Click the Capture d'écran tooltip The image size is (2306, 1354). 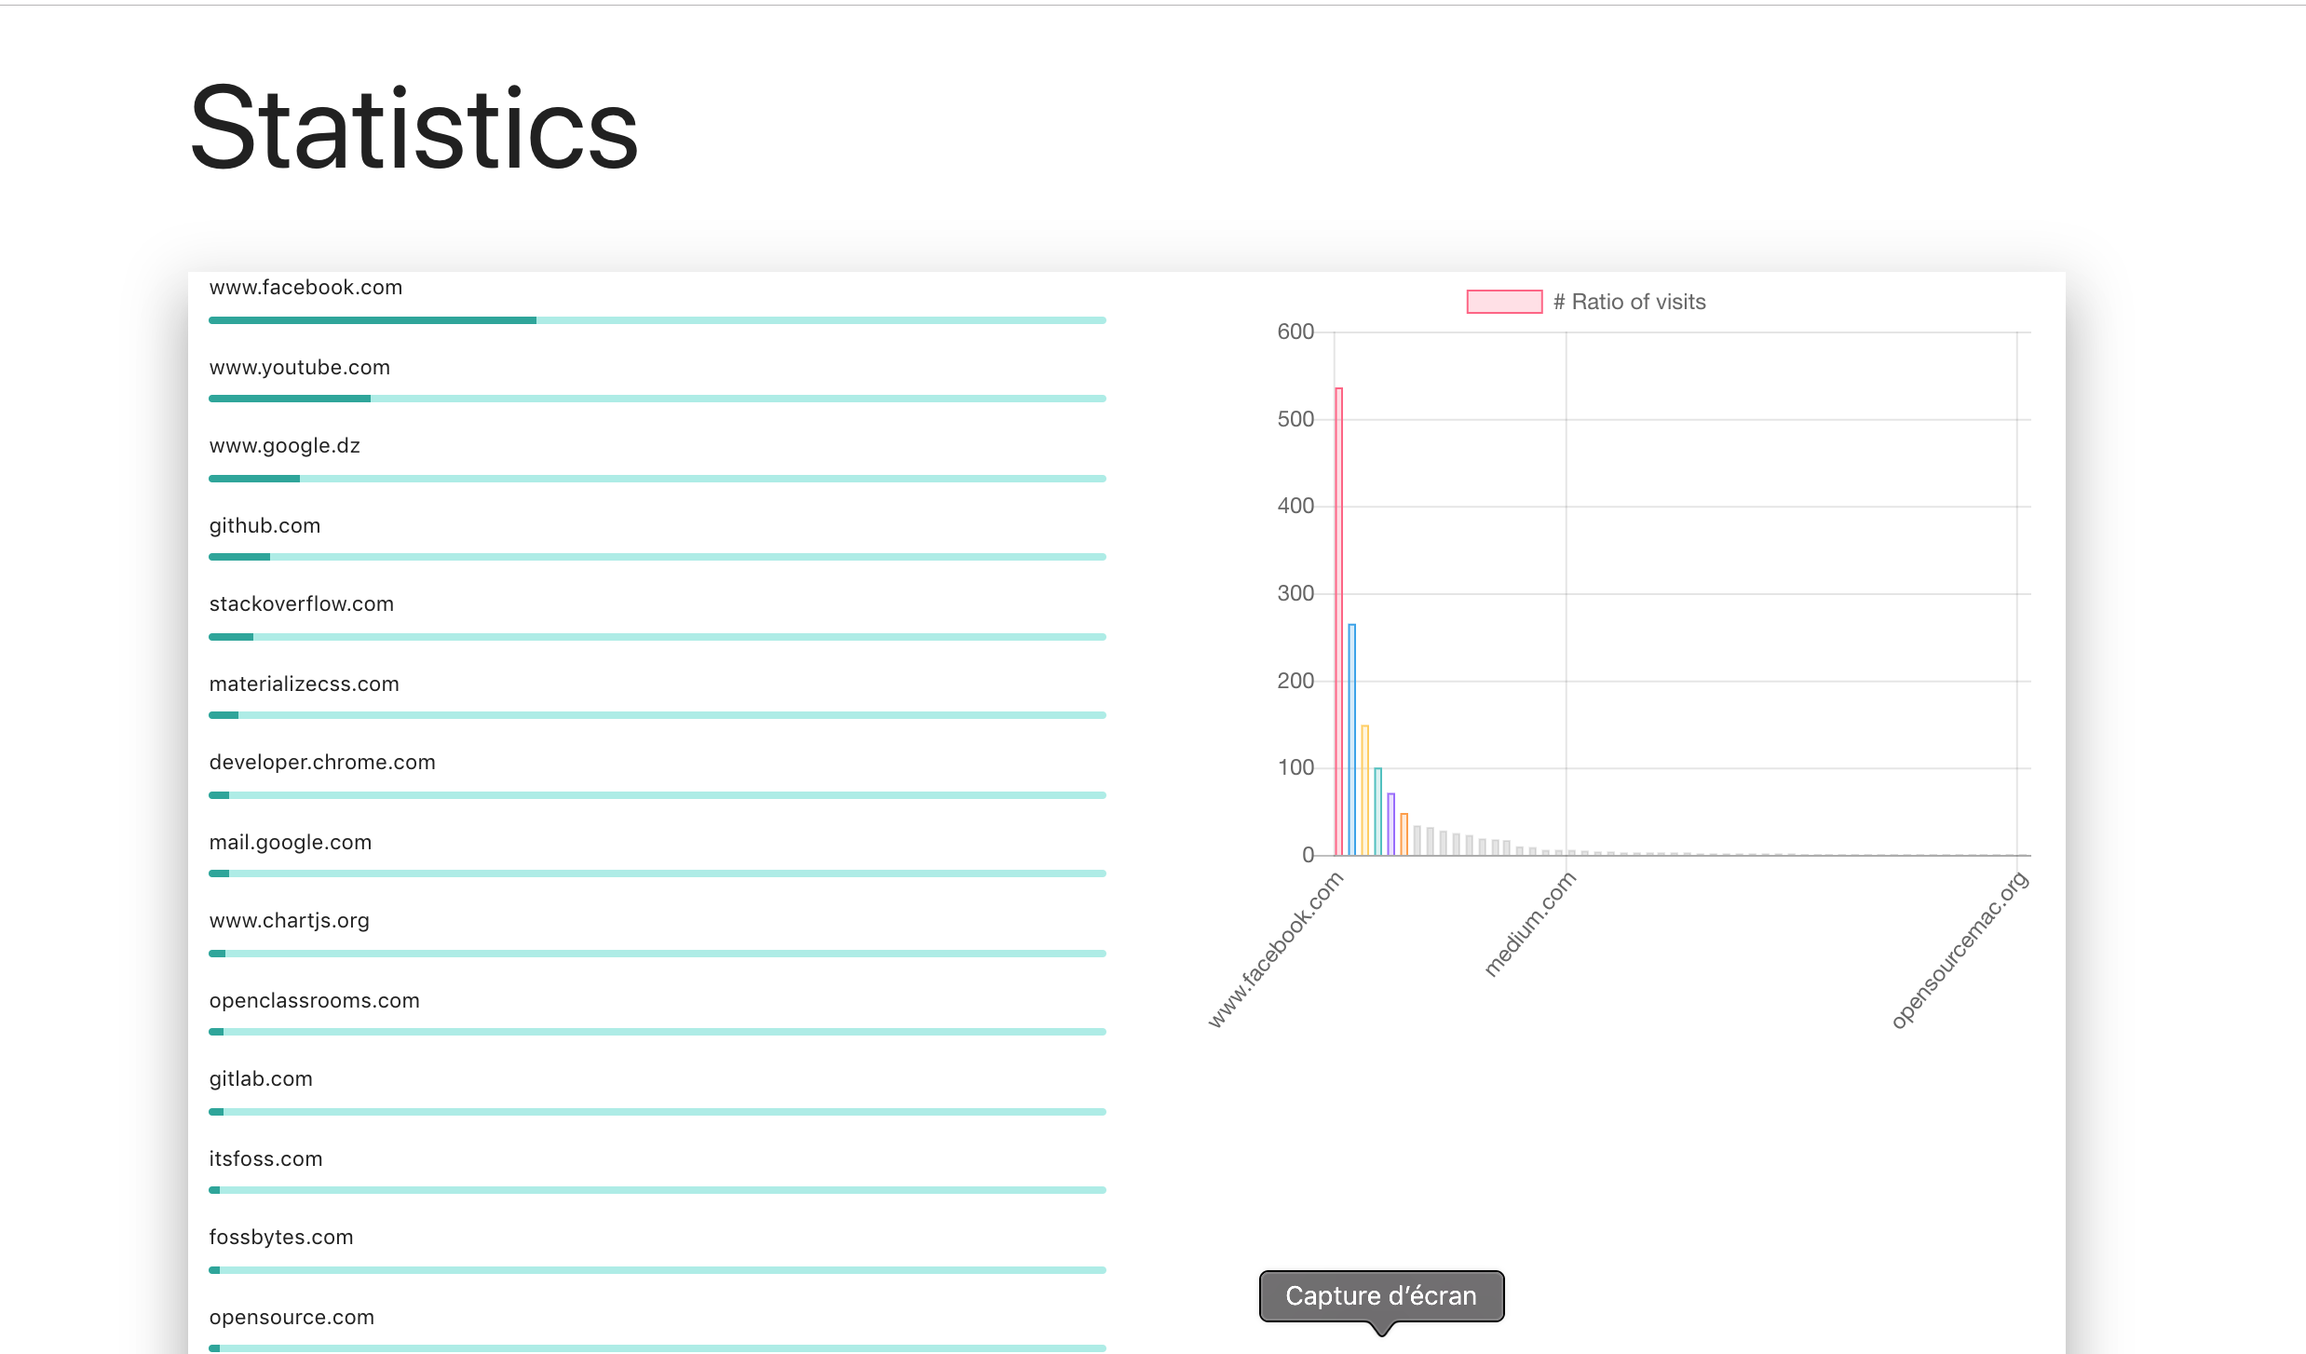click(x=1381, y=1296)
